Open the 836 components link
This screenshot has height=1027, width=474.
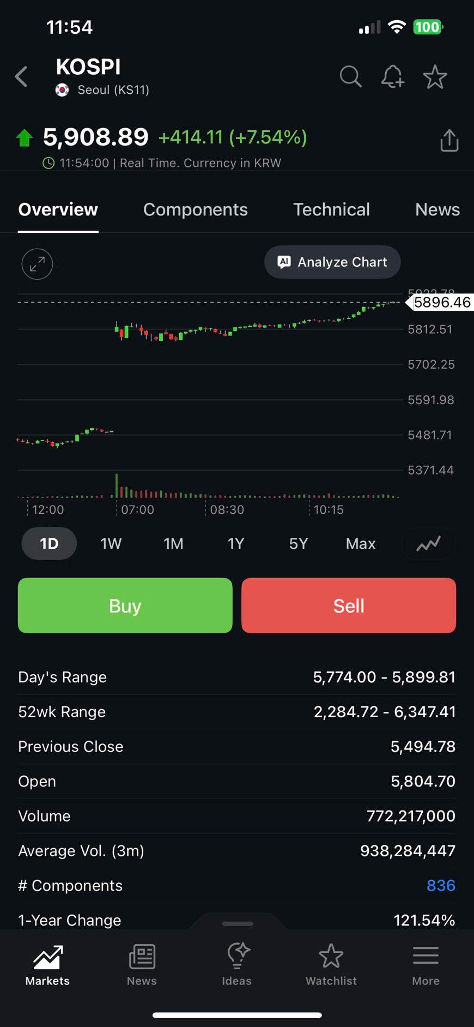pyautogui.click(x=440, y=885)
